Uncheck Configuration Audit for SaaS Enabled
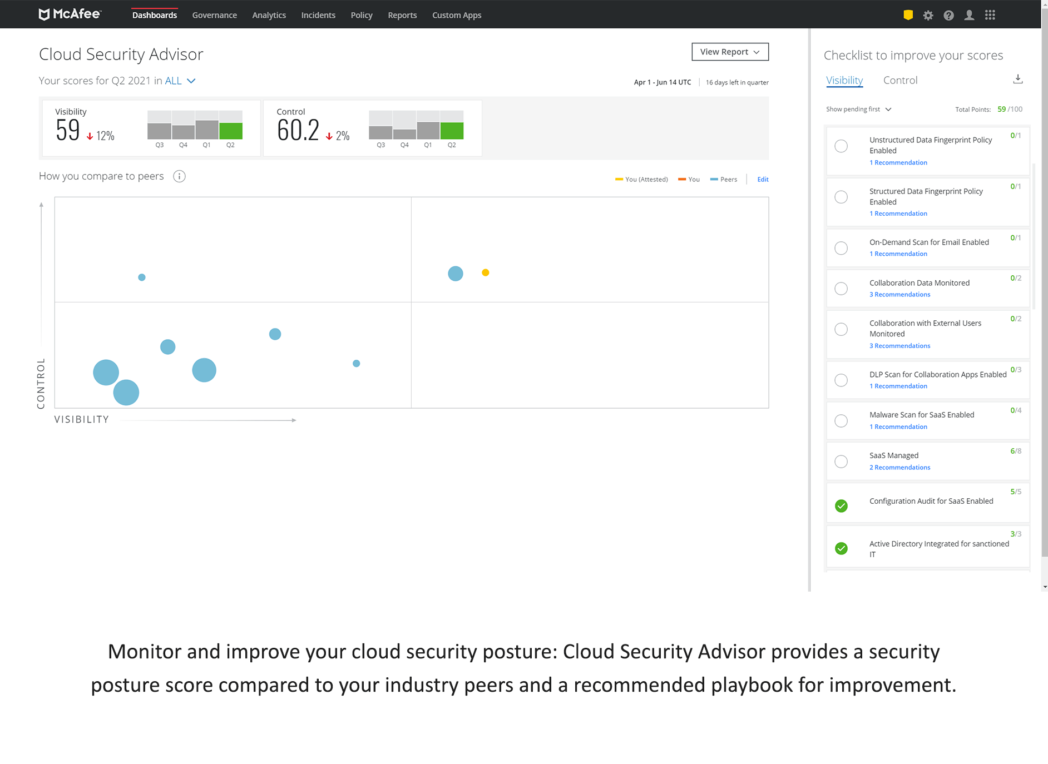This screenshot has height=764, width=1048. point(841,506)
